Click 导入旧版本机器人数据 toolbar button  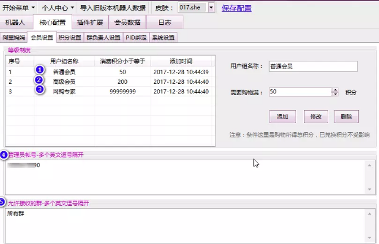112,8
